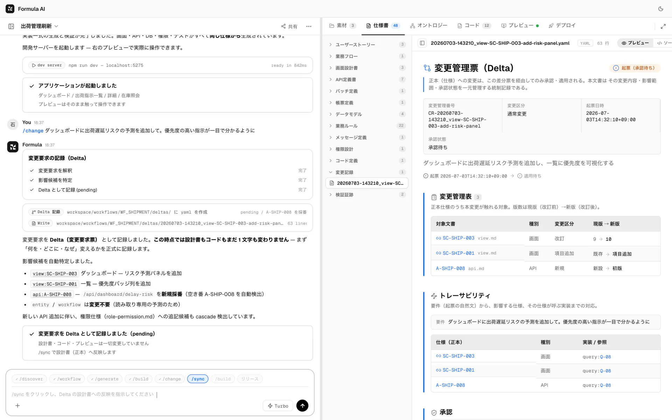Toggle the spec tree sidebar icon beside filename
The height and width of the screenshot is (420, 672).
pos(422,43)
